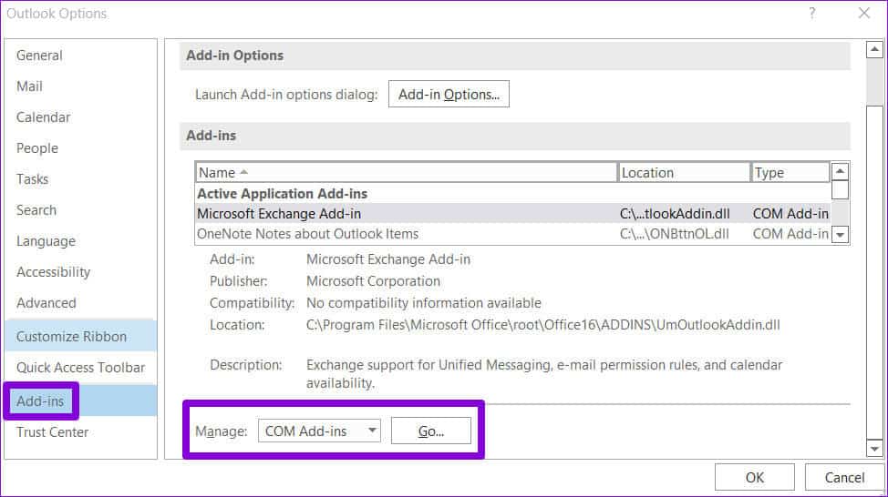
Task: Sort add-ins by the Location column header
Action: [684, 172]
